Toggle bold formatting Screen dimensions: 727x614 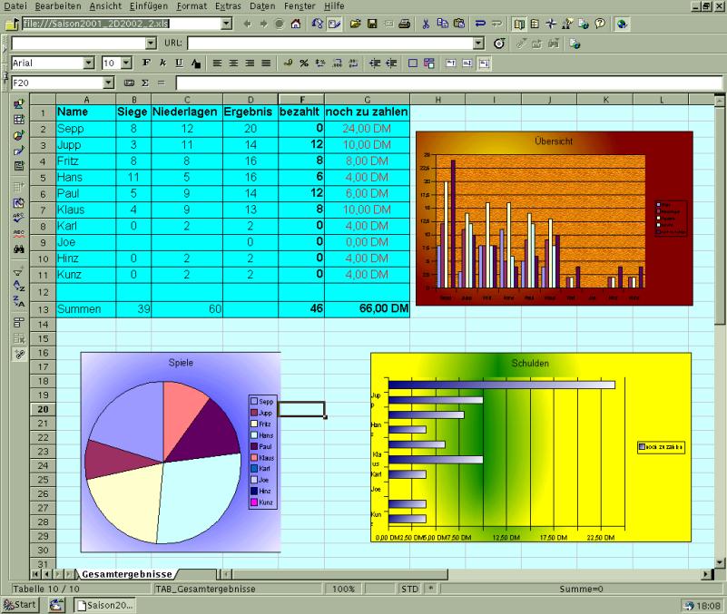(x=147, y=63)
